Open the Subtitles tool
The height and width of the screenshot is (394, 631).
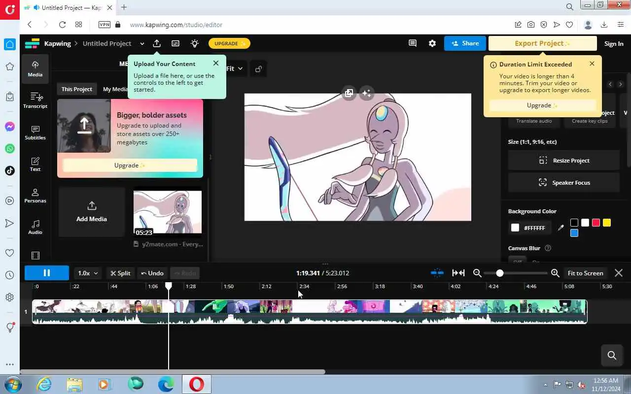pyautogui.click(x=35, y=132)
